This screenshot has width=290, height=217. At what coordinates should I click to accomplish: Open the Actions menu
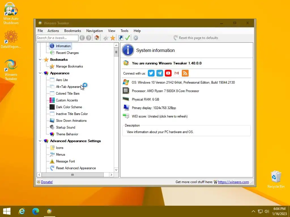tap(53, 31)
